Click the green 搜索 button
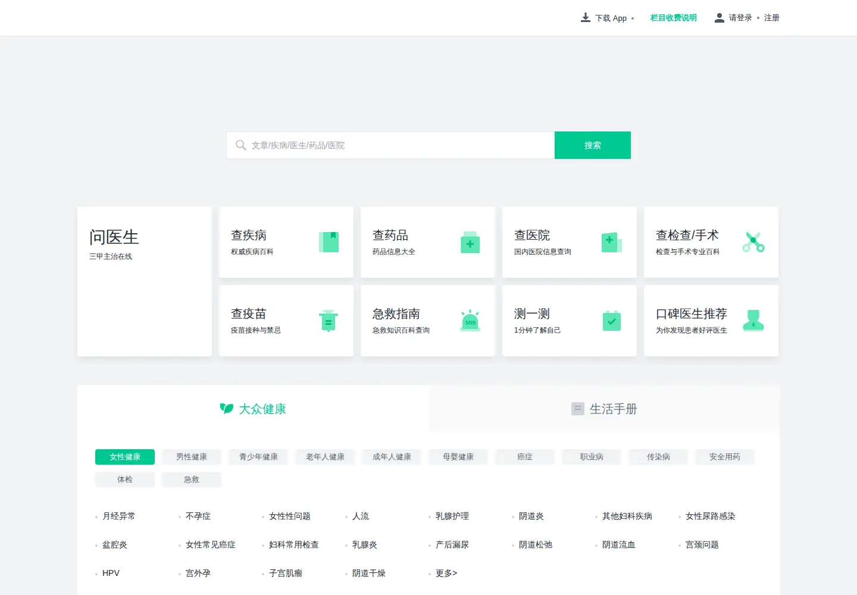The height and width of the screenshot is (595, 857). (593, 145)
